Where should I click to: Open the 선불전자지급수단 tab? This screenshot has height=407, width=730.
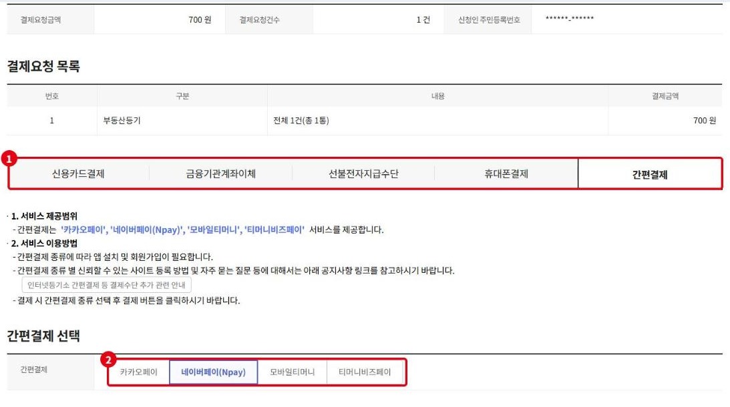click(x=363, y=174)
